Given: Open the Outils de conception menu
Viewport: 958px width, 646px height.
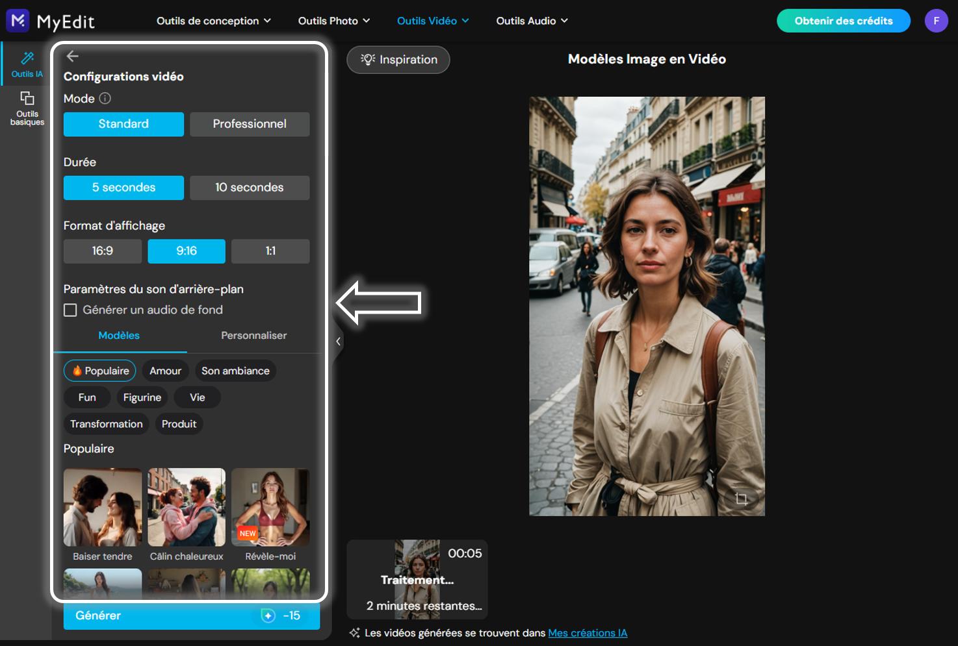Looking at the screenshot, I should pyautogui.click(x=213, y=20).
